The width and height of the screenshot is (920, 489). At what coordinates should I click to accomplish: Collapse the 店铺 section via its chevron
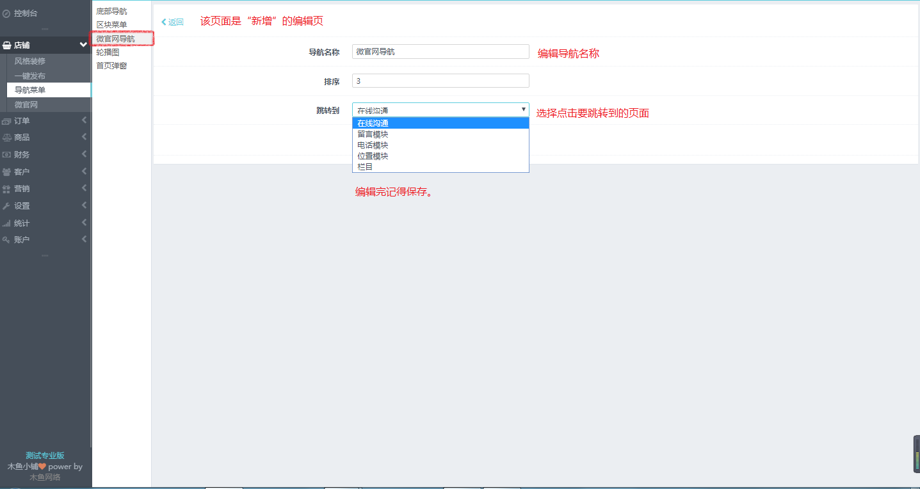tap(83, 45)
